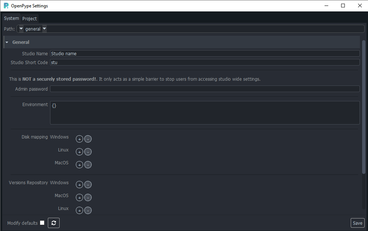Remove a Windows disk mapping entry
This screenshot has width=368, height=231.
[88, 139]
